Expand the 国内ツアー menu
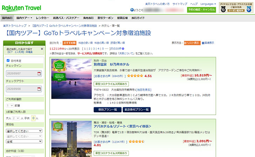255x157 pixels. pos(24,18)
